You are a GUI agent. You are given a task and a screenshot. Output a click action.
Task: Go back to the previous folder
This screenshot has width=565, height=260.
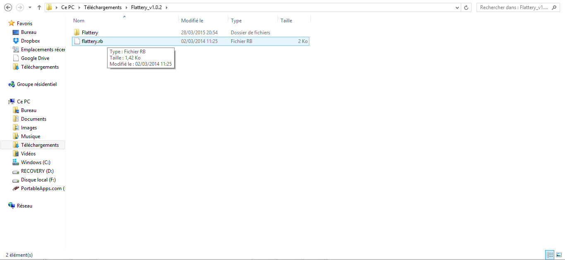pyautogui.click(x=8, y=7)
